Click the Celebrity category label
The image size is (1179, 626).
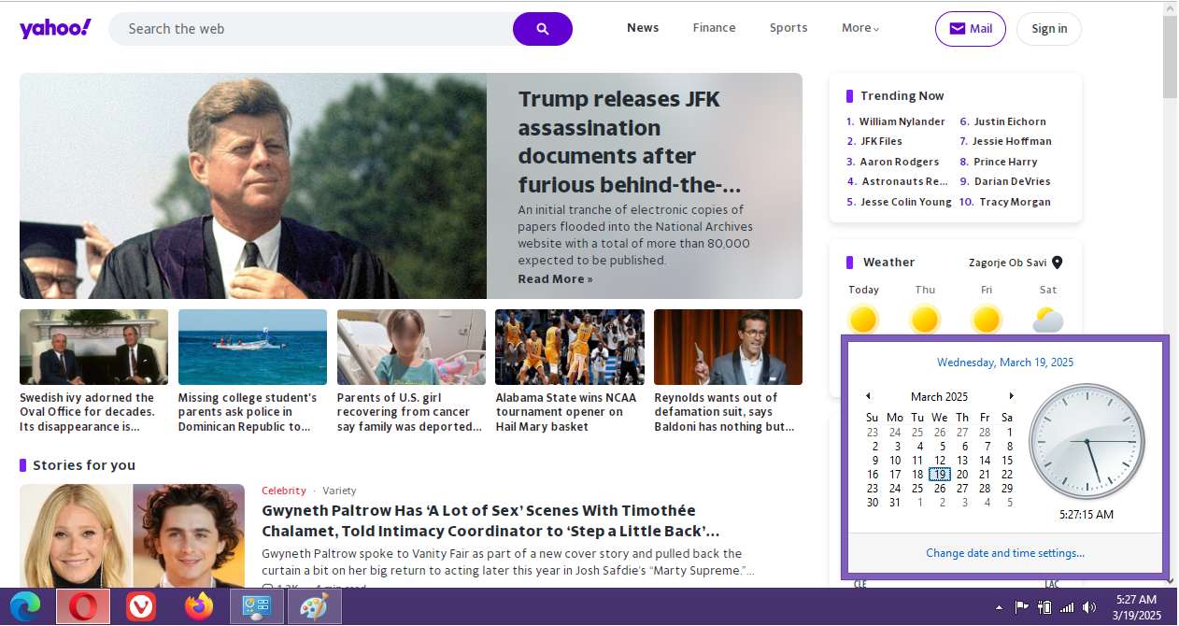tap(283, 491)
